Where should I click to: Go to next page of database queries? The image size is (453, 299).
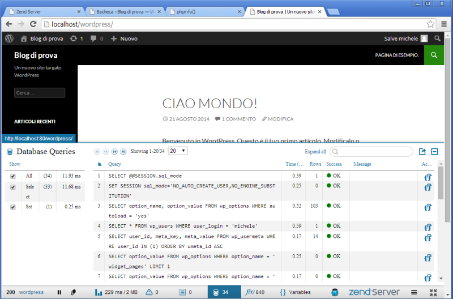[x=115, y=151]
